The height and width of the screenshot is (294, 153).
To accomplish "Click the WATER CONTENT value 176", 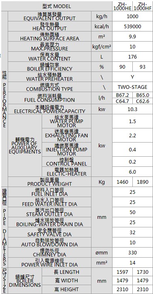I will click(132, 57).
